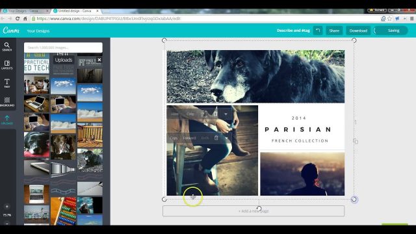
Task: Expand the lower toolbar dropdown arrow
Action: 226,138
